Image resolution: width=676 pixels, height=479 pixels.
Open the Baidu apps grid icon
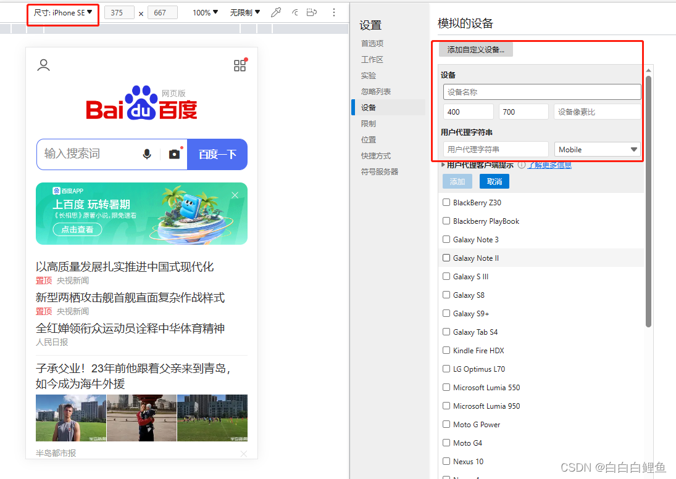(x=240, y=65)
